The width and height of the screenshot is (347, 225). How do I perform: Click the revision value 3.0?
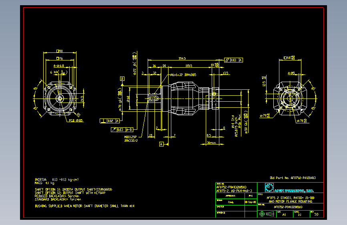(x=317, y=214)
